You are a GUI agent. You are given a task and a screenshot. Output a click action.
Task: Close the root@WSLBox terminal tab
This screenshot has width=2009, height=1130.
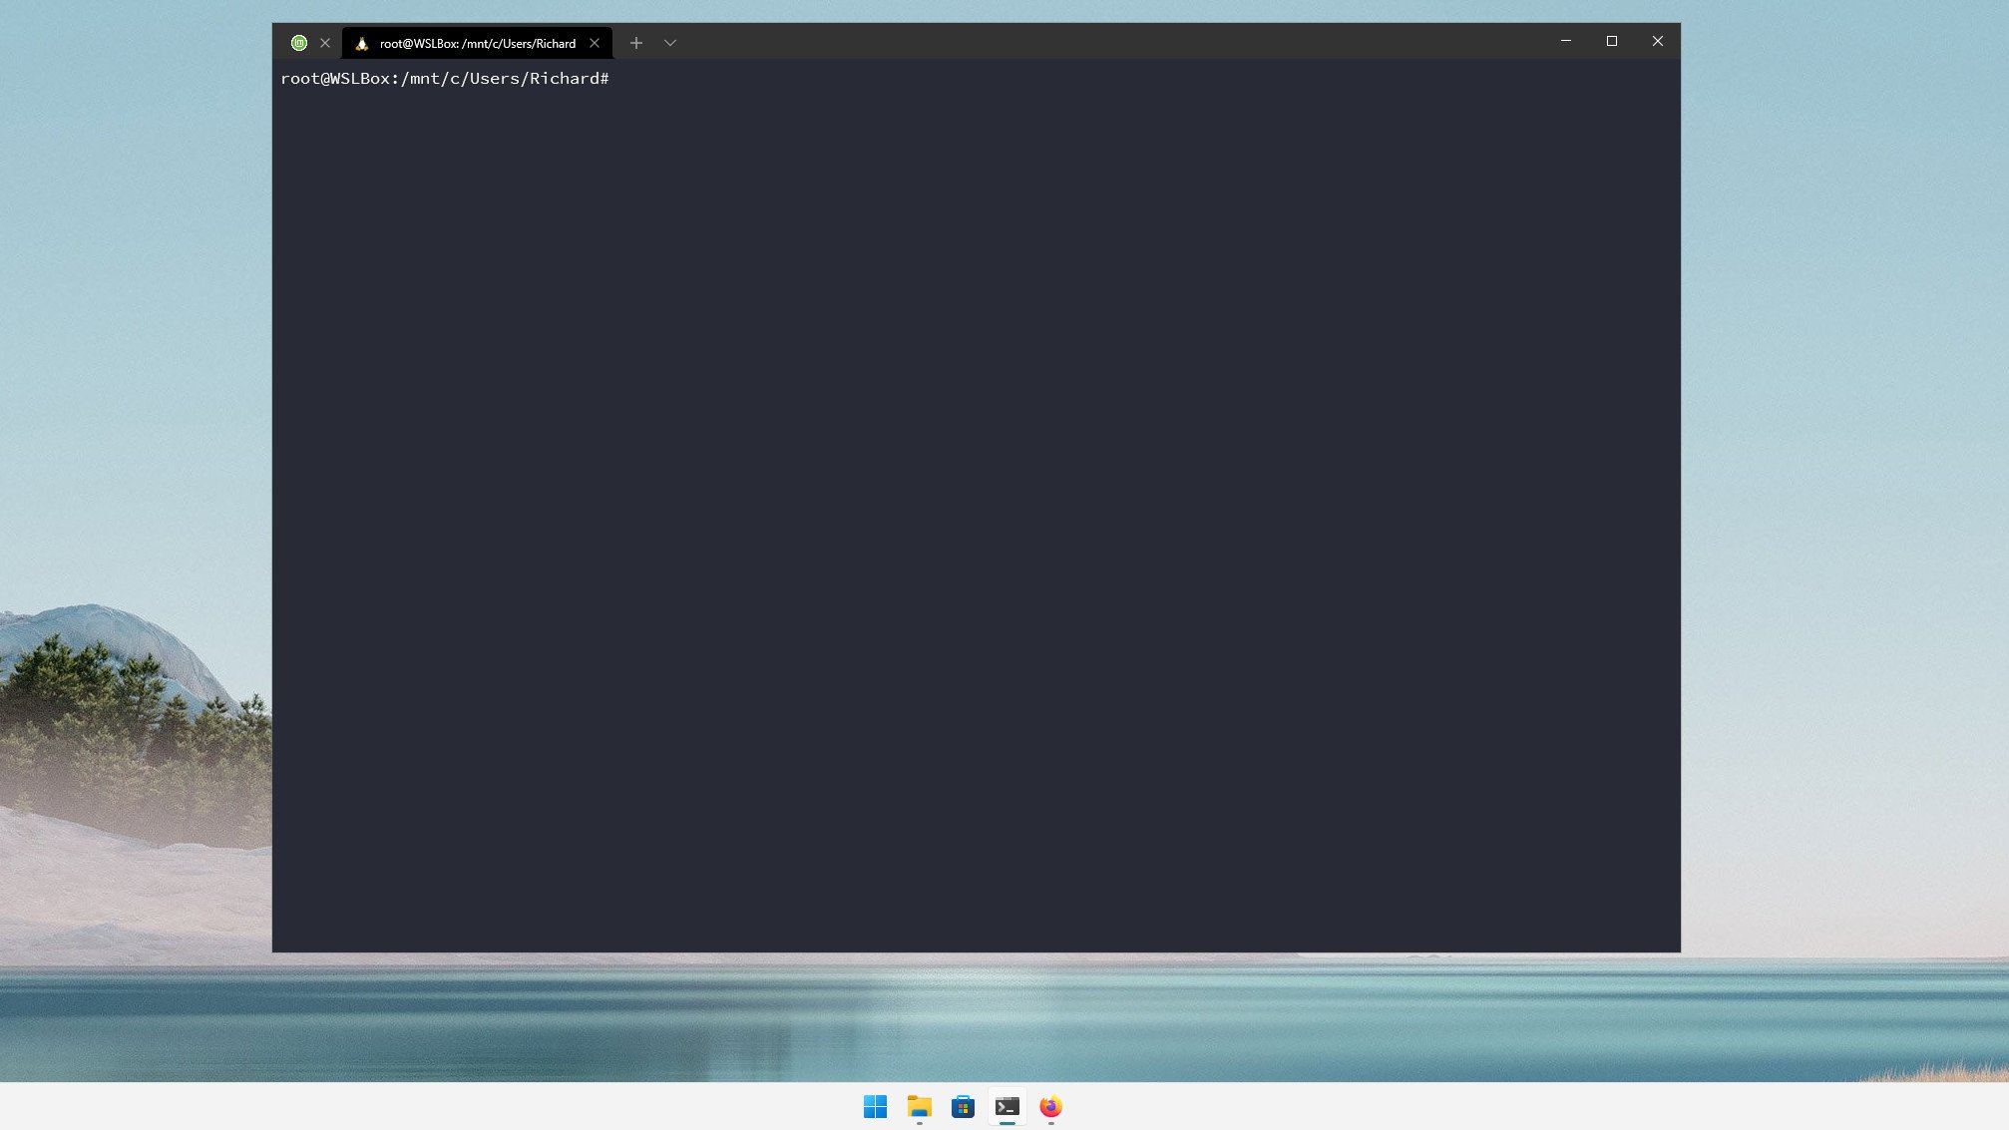595,43
